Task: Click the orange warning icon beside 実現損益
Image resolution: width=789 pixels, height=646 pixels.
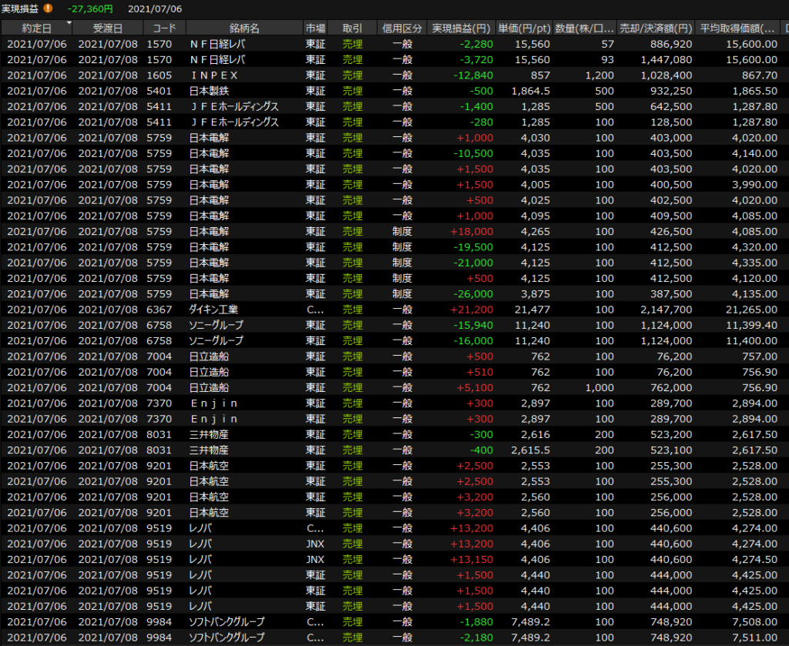Action: (49, 8)
